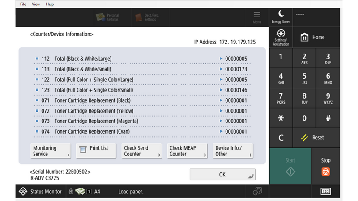This screenshot has height=201, width=358.
Task: Open the hamburger Menu icon
Action: (256, 17)
